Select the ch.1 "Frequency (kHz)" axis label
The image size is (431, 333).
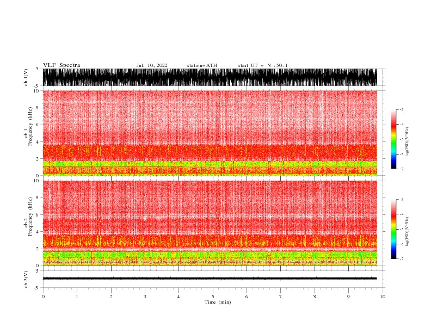(x=30, y=127)
